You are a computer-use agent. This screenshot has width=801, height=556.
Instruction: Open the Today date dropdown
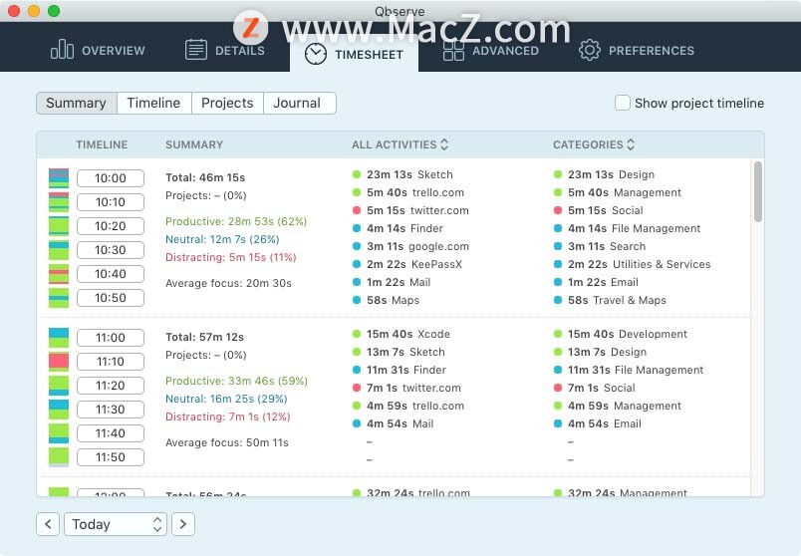point(116,524)
